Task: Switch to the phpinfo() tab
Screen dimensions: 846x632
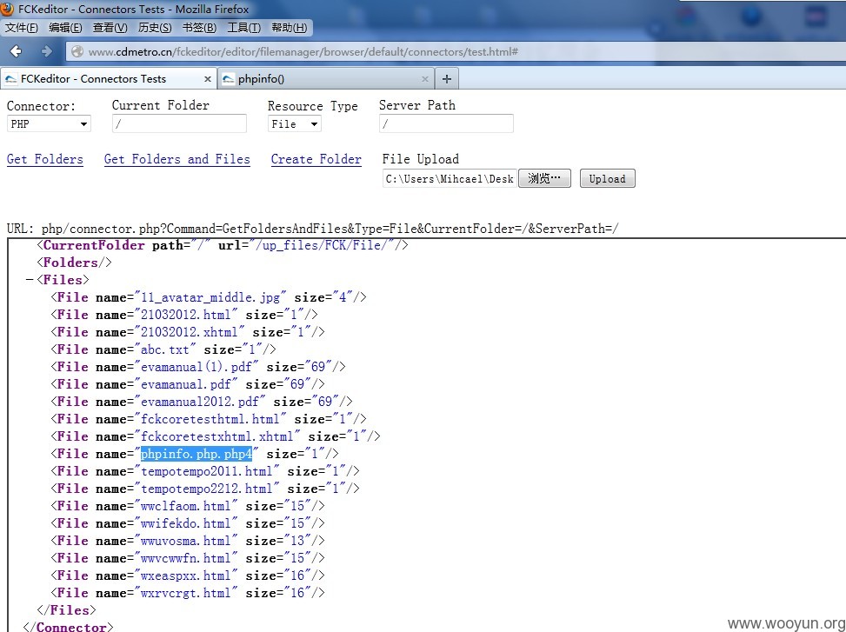Action: tap(326, 79)
